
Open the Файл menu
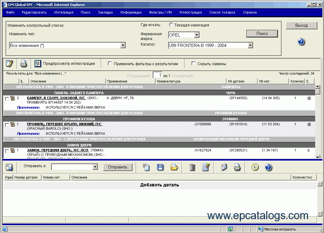[x=10, y=12]
